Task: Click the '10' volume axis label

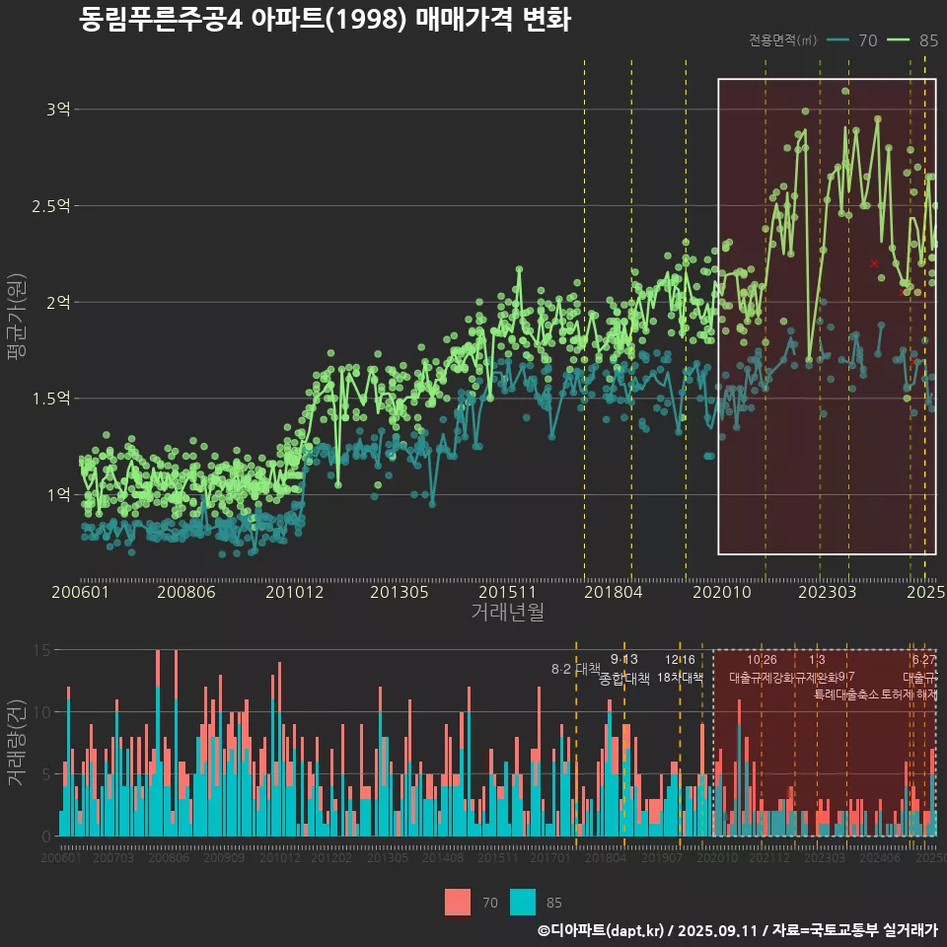Action: [x=42, y=712]
